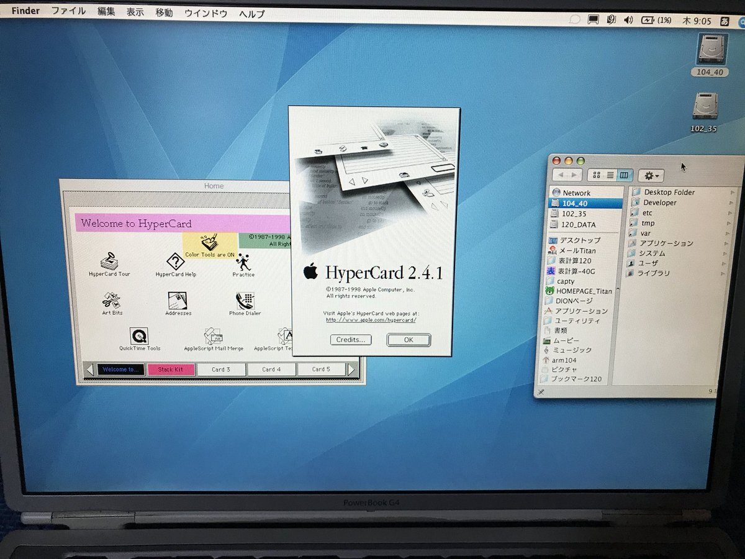The width and height of the screenshot is (745, 559).
Task: Launch the Practice juggler icon
Action: 243,261
